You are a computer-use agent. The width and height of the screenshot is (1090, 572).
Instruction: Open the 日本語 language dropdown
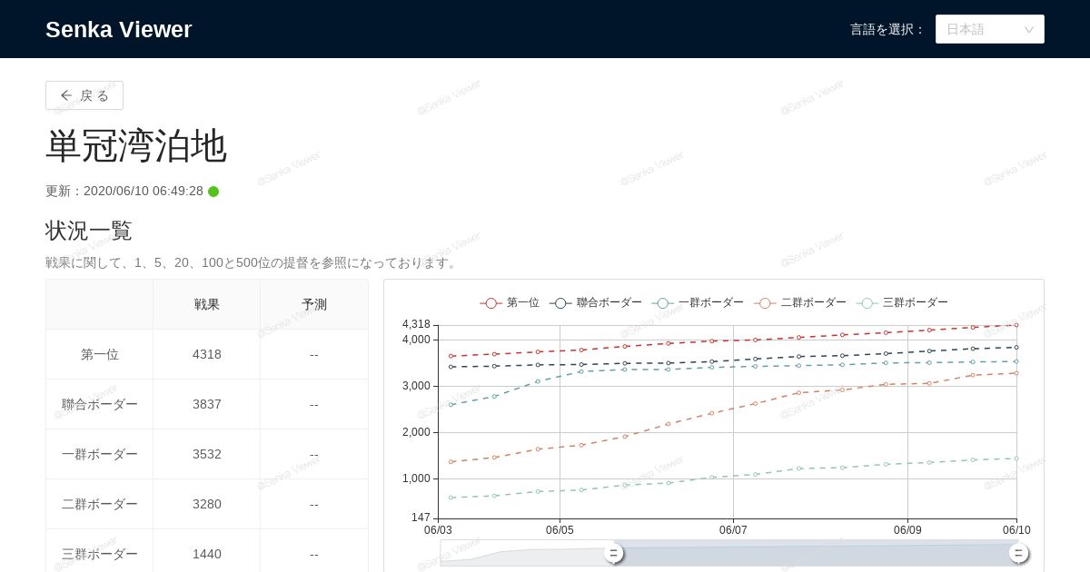[990, 29]
